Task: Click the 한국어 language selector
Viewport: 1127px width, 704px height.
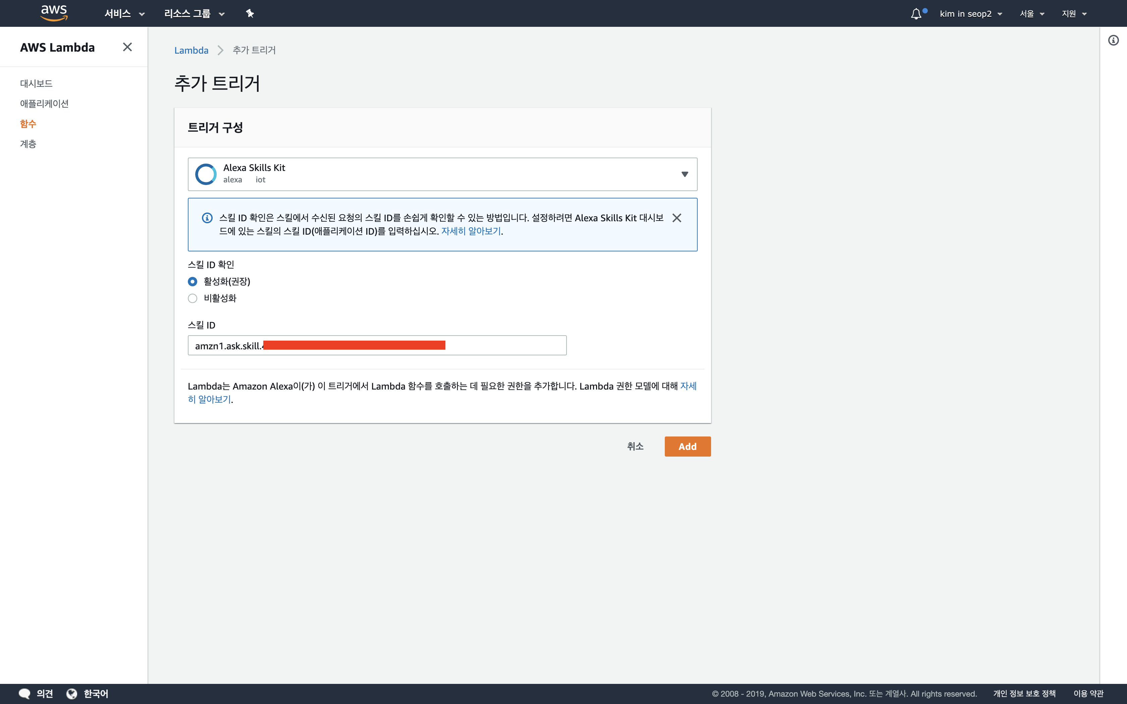Action: pyautogui.click(x=96, y=694)
